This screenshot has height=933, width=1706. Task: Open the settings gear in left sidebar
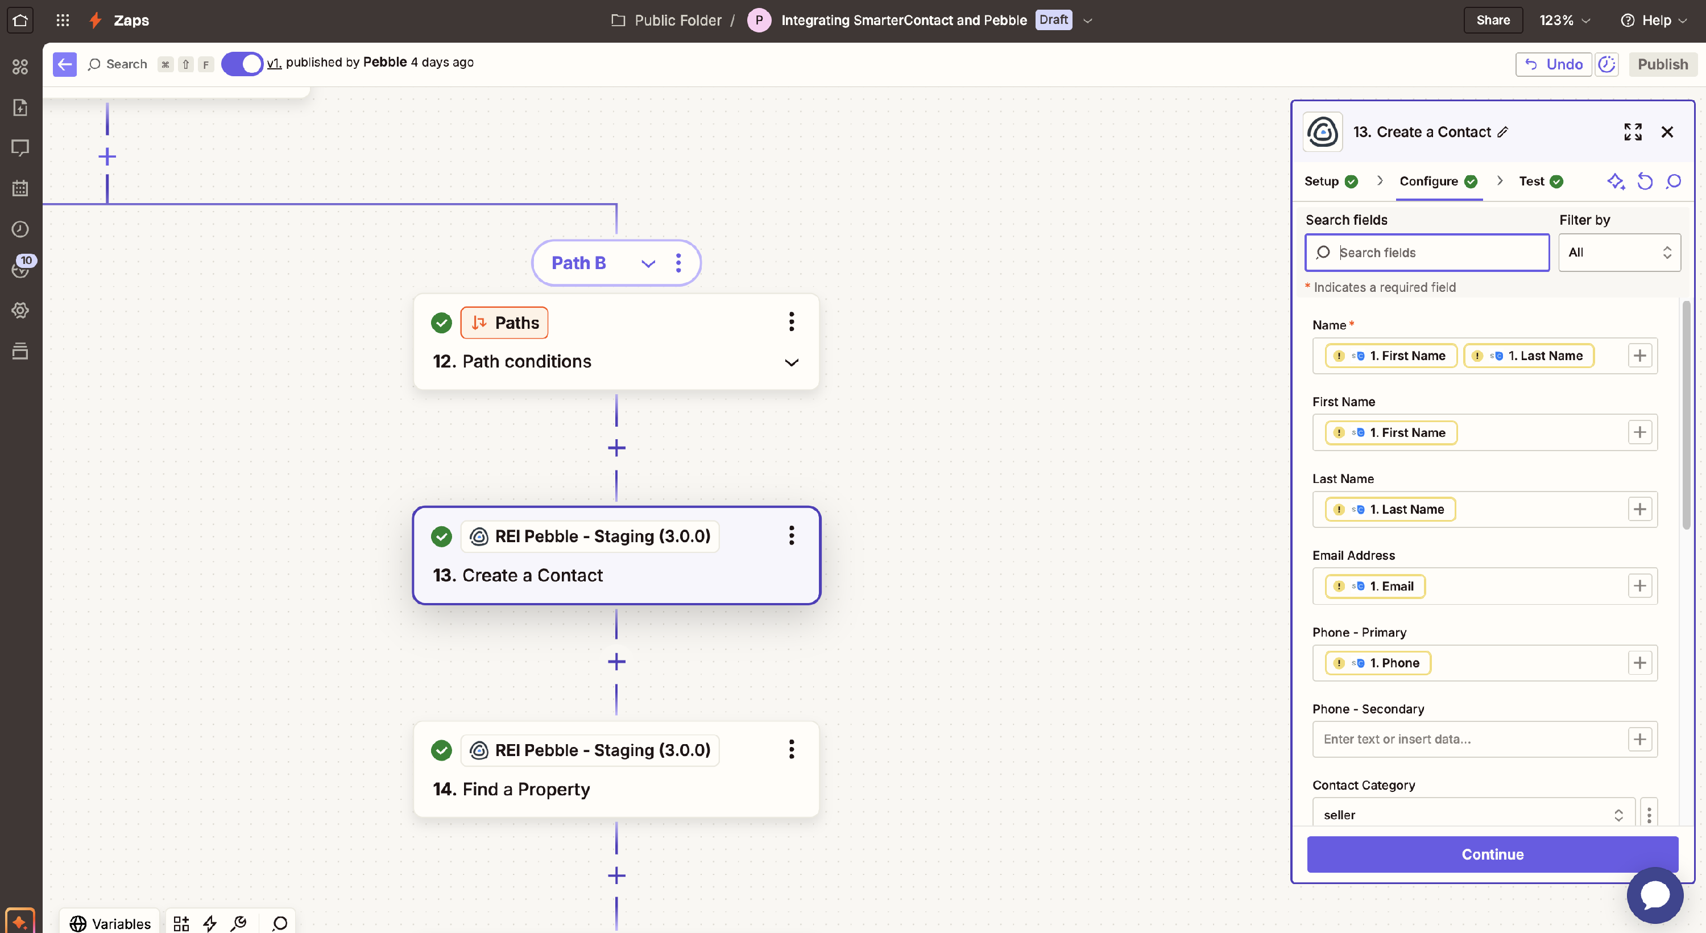(x=20, y=310)
